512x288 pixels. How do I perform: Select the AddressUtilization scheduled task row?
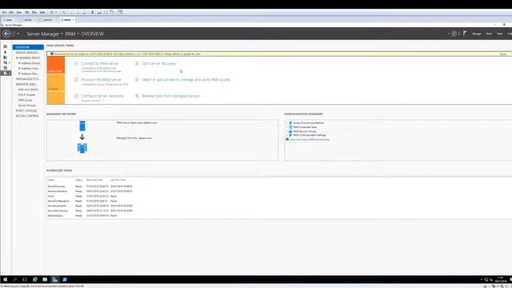pos(90,191)
